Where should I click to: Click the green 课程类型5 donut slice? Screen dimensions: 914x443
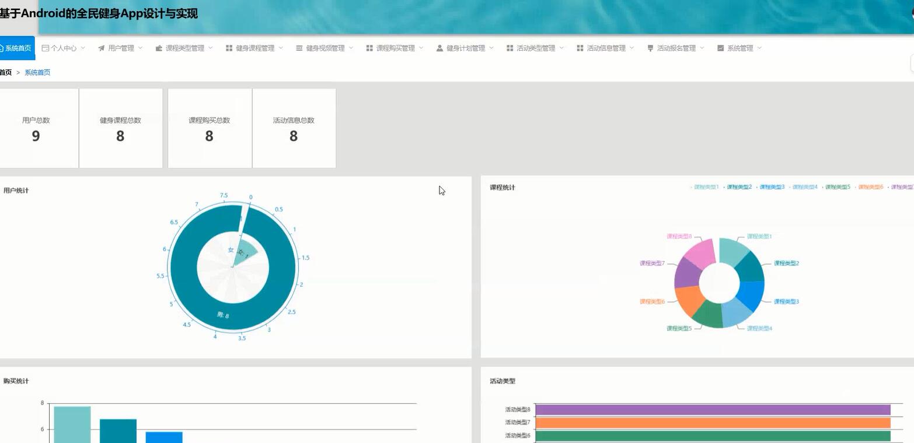pyautogui.click(x=709, y=314)
